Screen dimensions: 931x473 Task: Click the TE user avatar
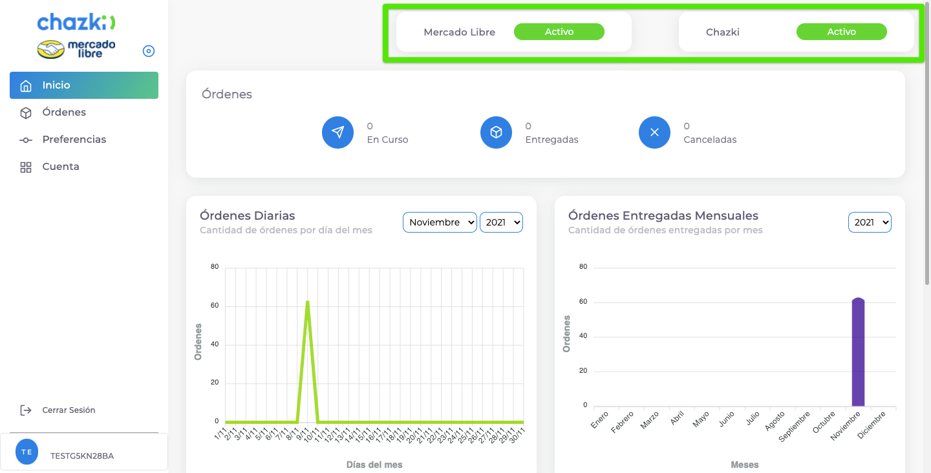tap(27, 452)
